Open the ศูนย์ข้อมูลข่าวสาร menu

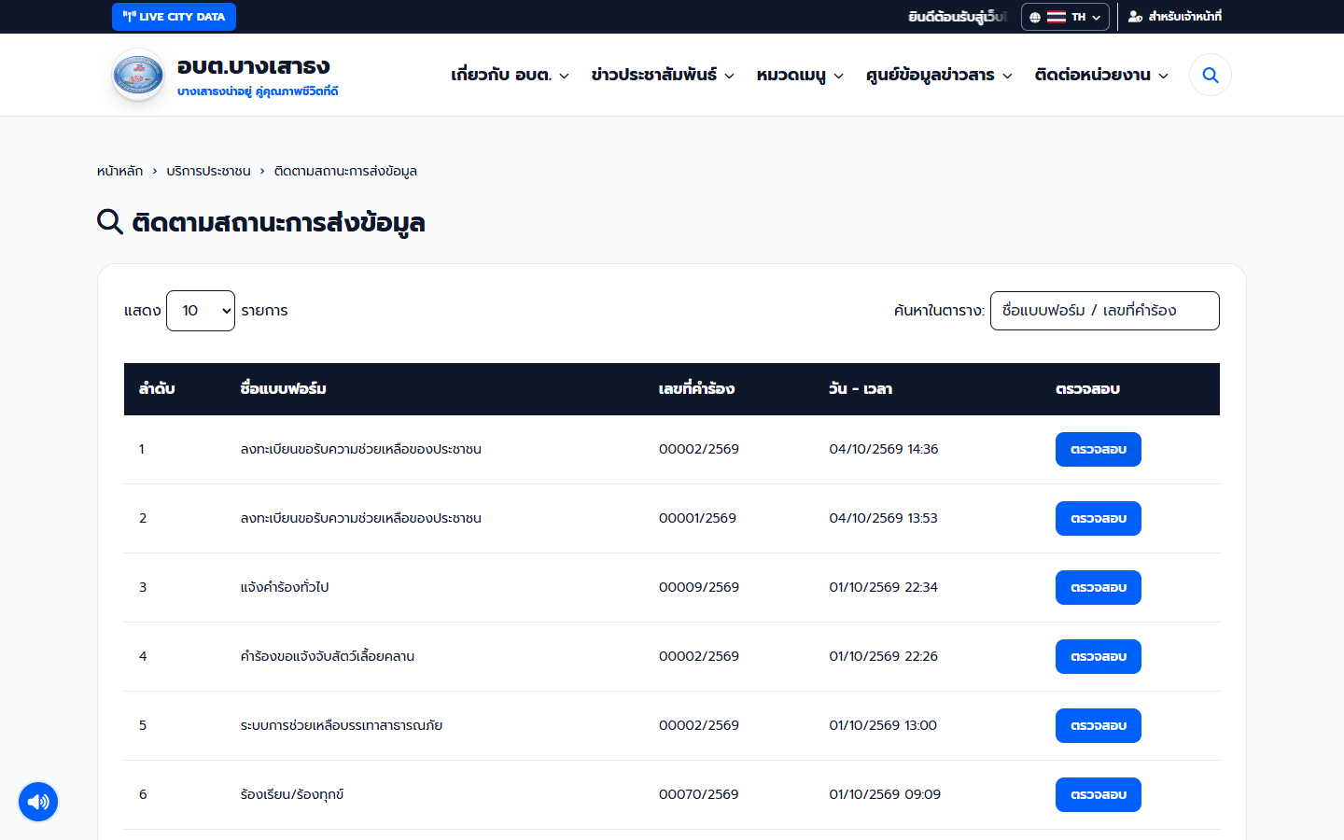(x=939, y=75)
